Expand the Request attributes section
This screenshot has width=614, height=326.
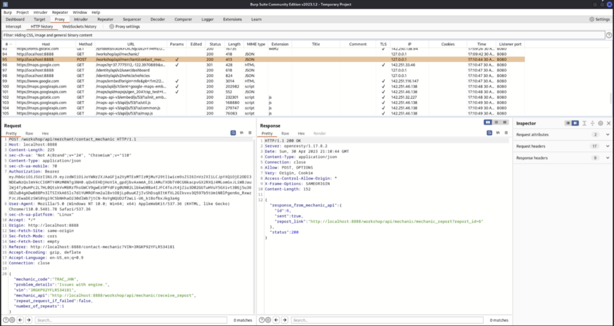point(607,135)
